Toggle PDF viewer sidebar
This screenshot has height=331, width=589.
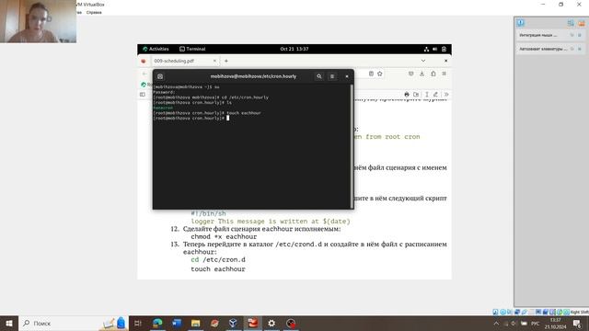(143, 95)
